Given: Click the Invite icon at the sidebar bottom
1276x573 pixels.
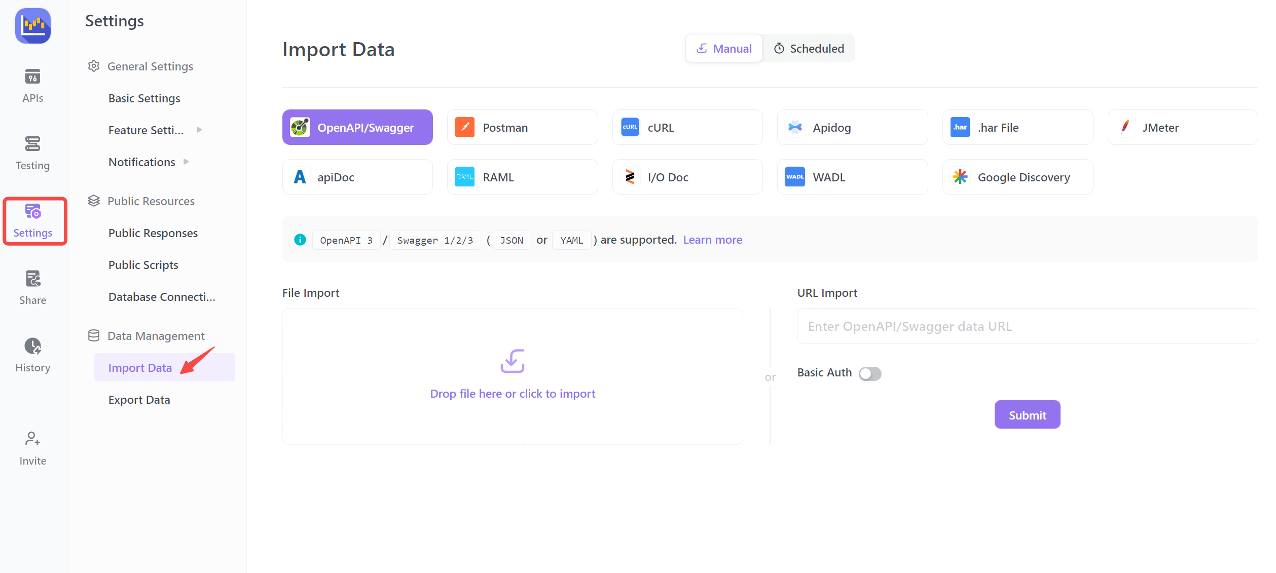Looking at the screenshot, I should coord(32,446).
